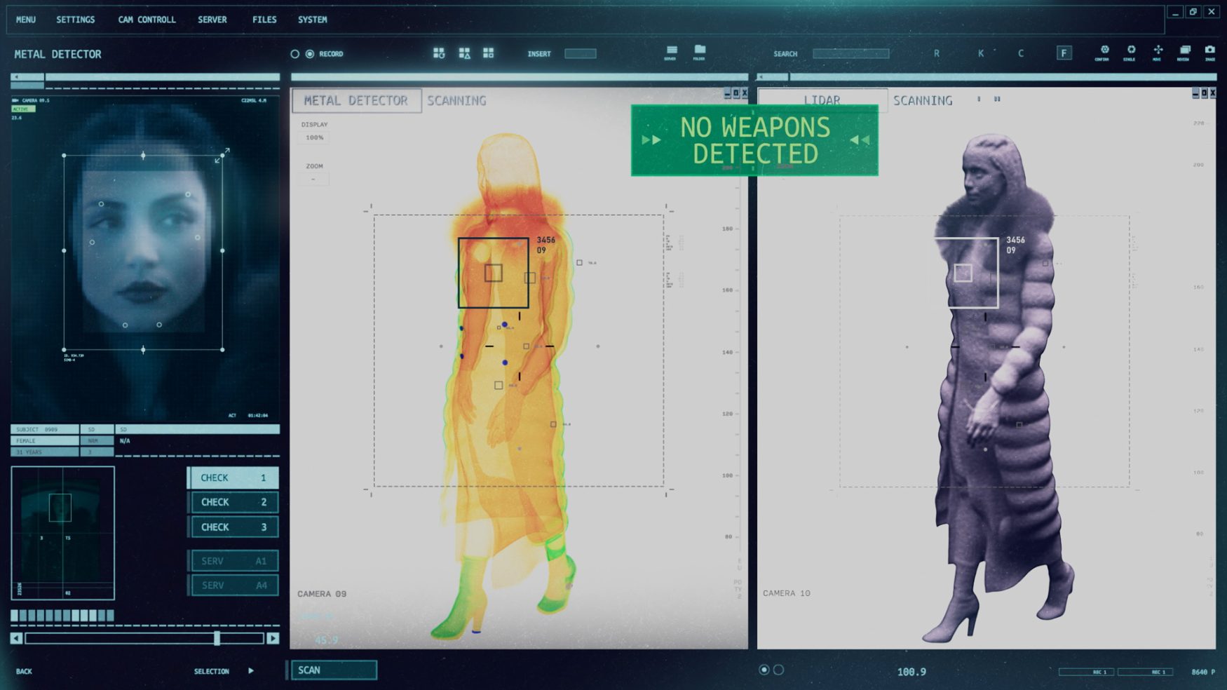Click the left arrow of the slider
The image size is (1227, 690).
click(16, 638)
